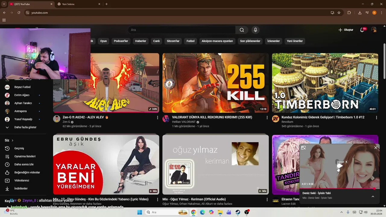Open the Chrome three-dot menu
Viewport: 386px width, 217px height.
click(x=381, y=13)
